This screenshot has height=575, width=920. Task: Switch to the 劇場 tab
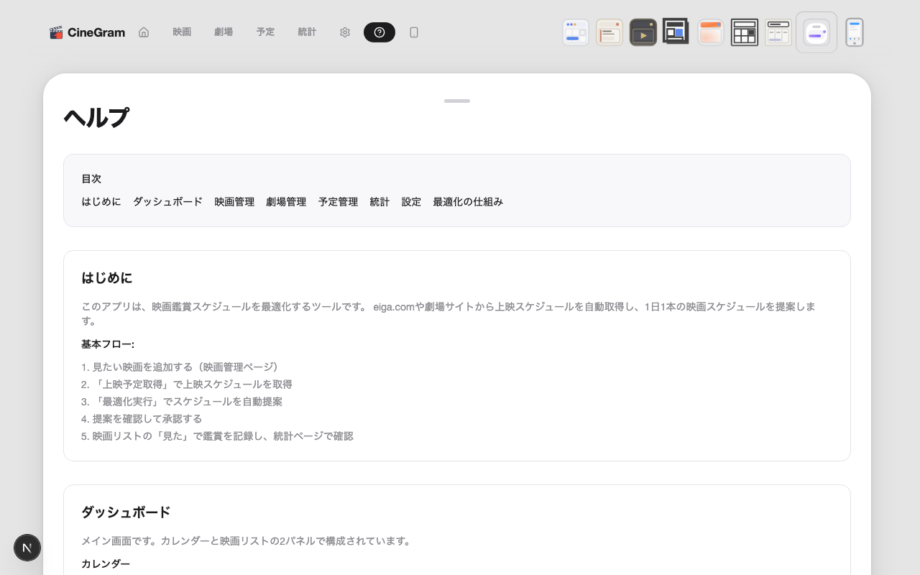[x=224, y=32]
